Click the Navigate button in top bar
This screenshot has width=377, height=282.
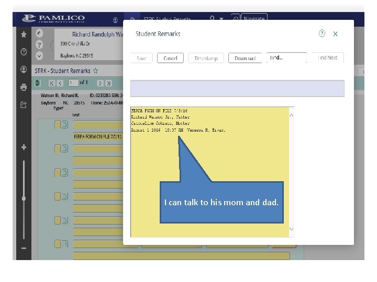254,18
